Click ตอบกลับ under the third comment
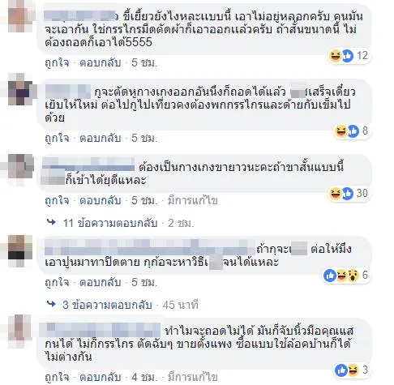Viewport: 394px width, 385px height. [x=101, y=201]
